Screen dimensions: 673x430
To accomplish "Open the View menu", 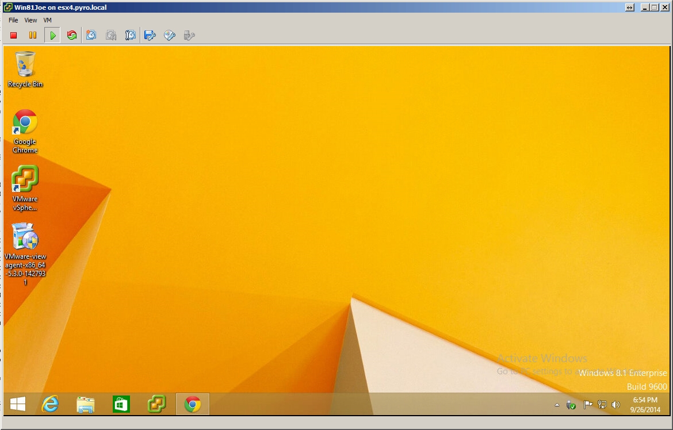I will [x=30, y=20].
